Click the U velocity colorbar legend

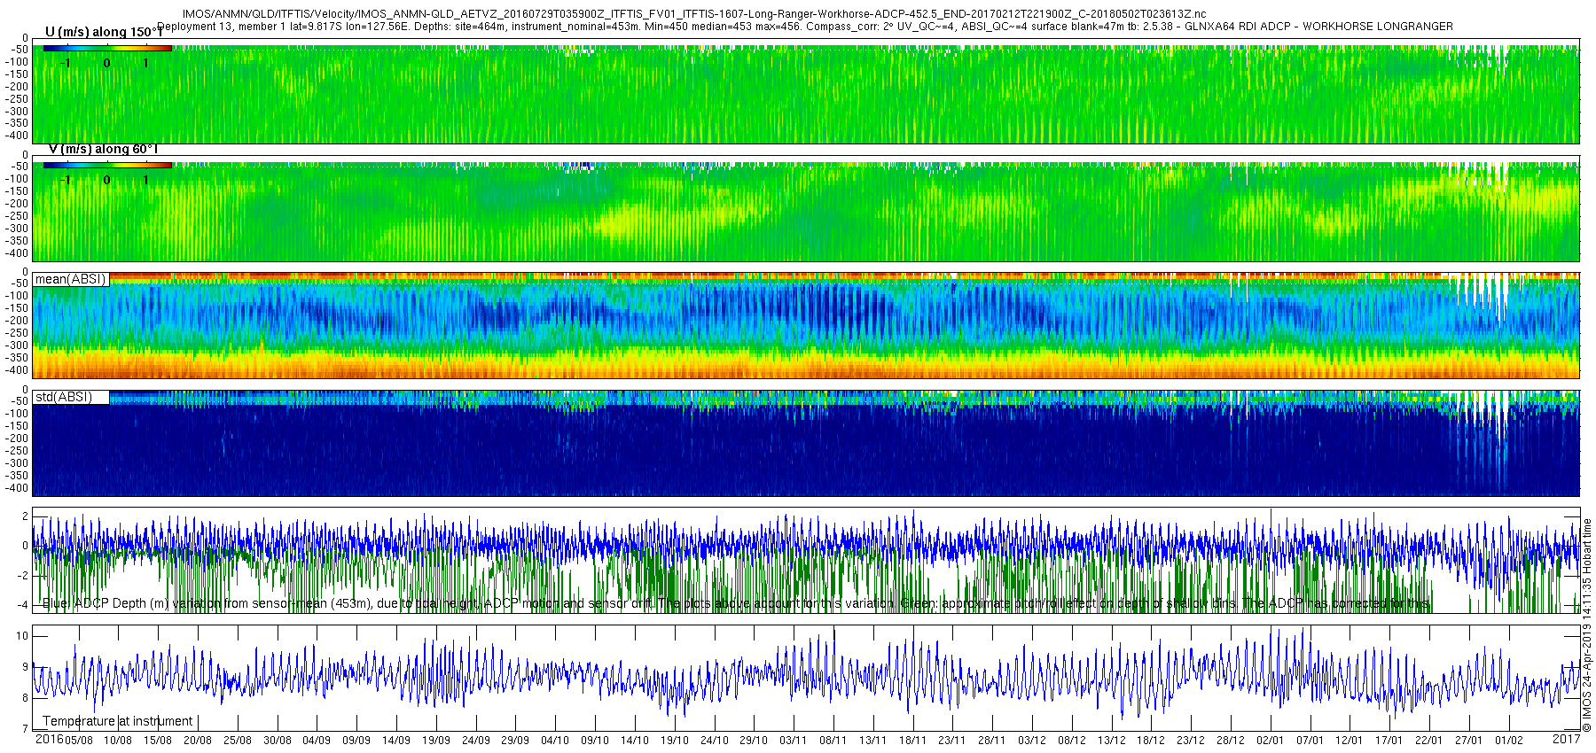tap(107, 48)
